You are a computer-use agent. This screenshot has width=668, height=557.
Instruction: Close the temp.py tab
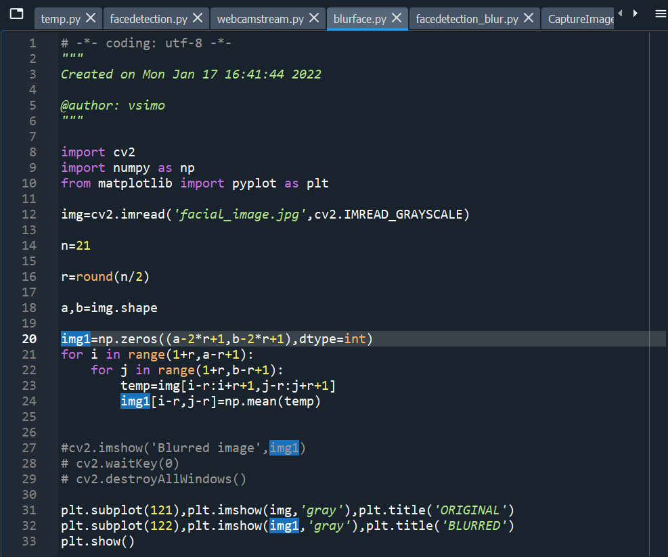point(91,18)
